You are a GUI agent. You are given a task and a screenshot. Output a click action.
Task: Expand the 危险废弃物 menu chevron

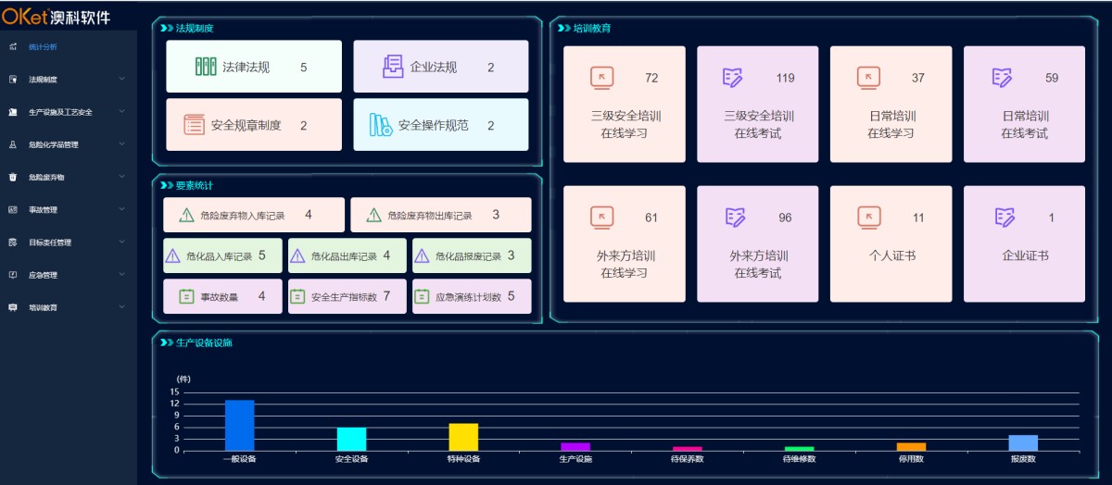[122, 177]
